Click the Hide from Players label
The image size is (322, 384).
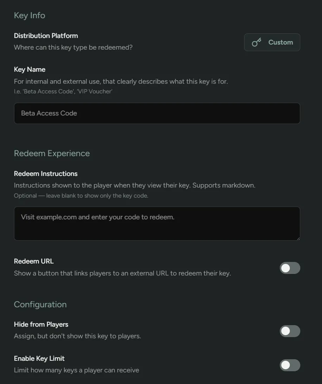point(41,324)
